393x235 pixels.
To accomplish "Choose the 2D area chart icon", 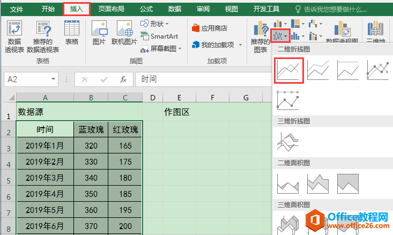I will [288, 184].
